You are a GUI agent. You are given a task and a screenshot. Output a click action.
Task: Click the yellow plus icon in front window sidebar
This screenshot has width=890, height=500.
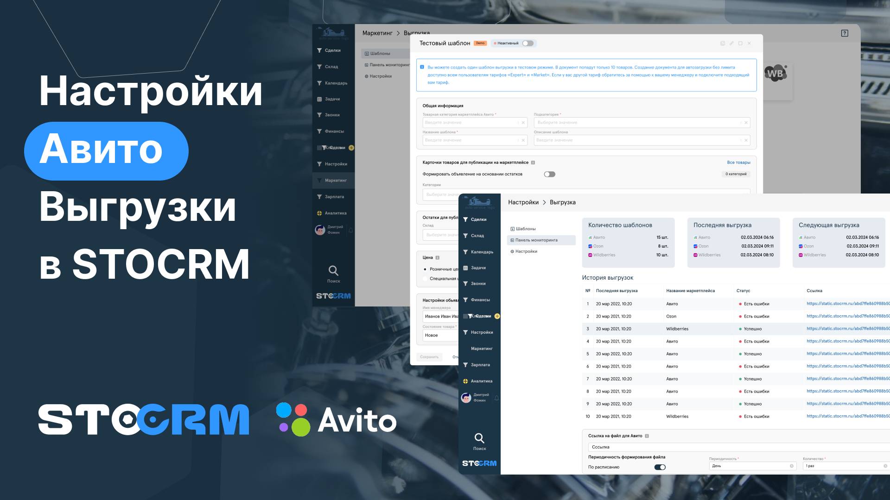(x=497, y=316)
